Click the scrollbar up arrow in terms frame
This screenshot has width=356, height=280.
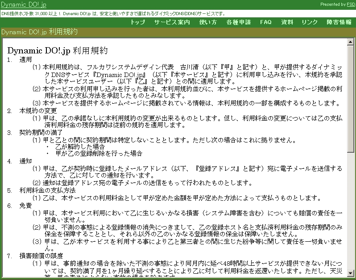[350, 42]
